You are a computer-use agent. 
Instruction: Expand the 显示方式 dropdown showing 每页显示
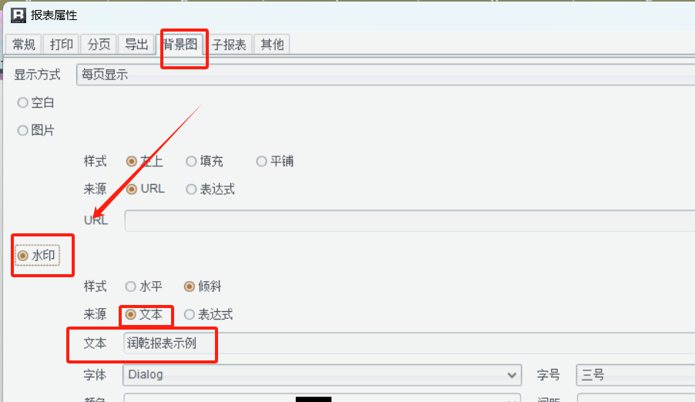(x=385, y=75)
